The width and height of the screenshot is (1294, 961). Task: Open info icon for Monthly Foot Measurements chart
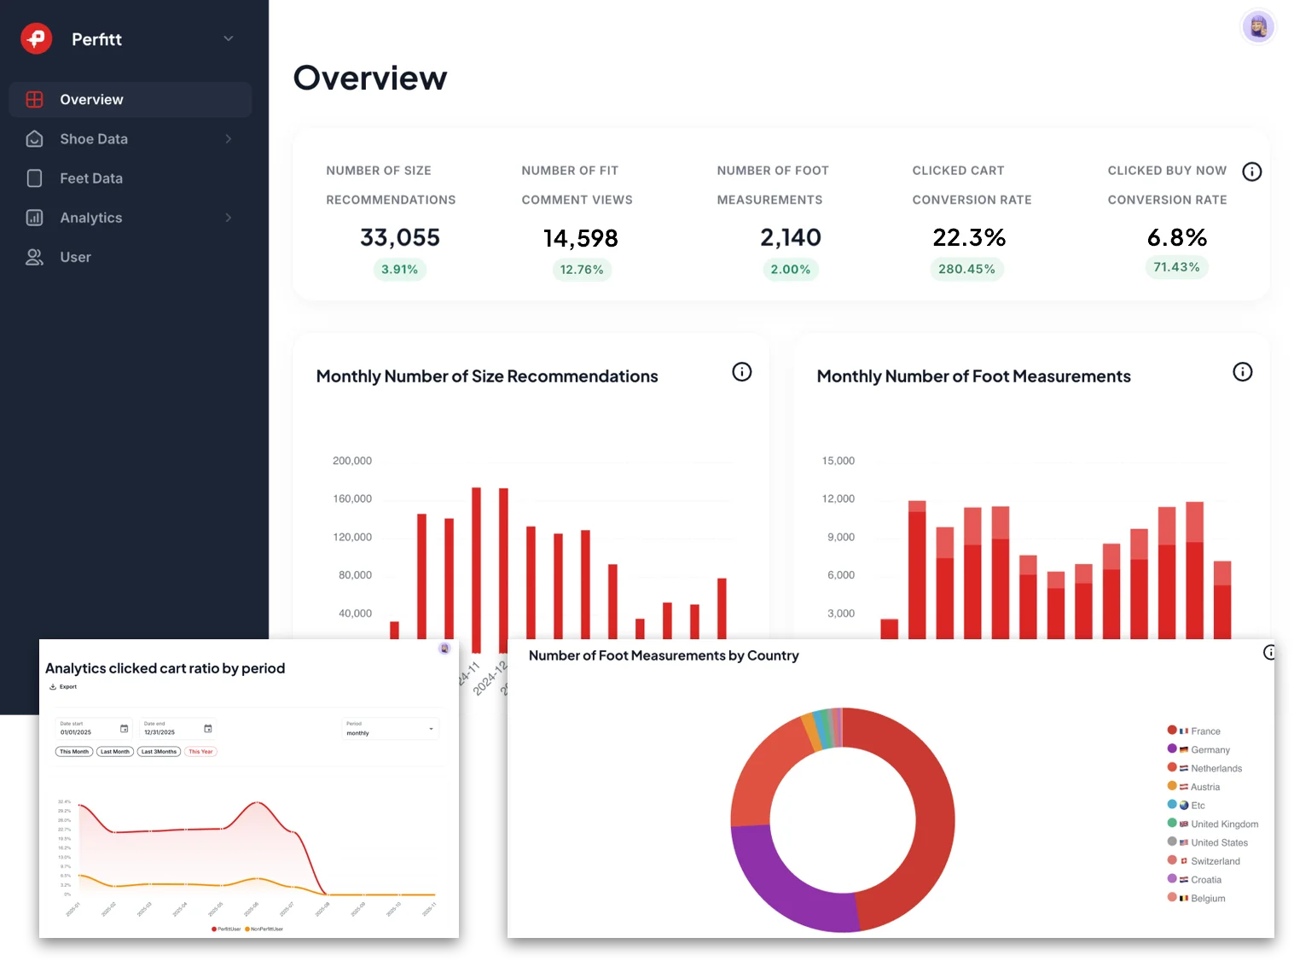[1242, 372]
